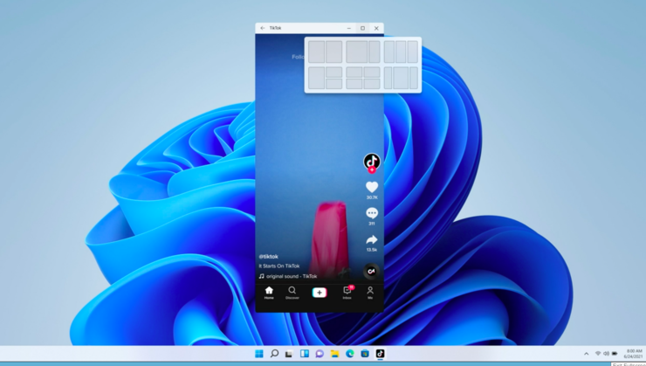Open the @tiktok username link
Screen dimensions: 646x366
[x=269, y=256]
